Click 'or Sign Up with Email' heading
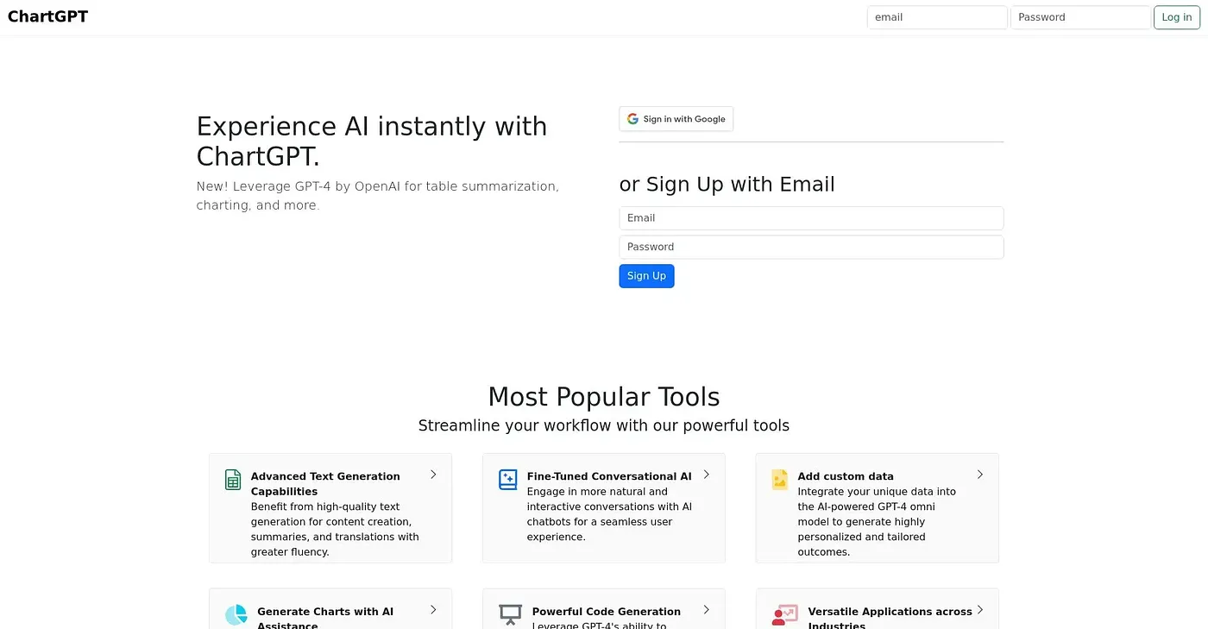This screenshot has width=1208, height=629. pos(727,185)
